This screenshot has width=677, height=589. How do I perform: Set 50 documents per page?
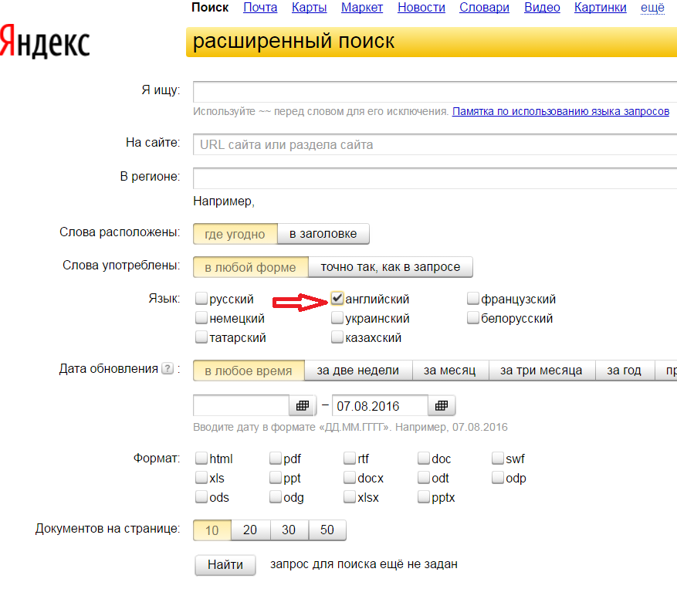click(x=327, y=530)
